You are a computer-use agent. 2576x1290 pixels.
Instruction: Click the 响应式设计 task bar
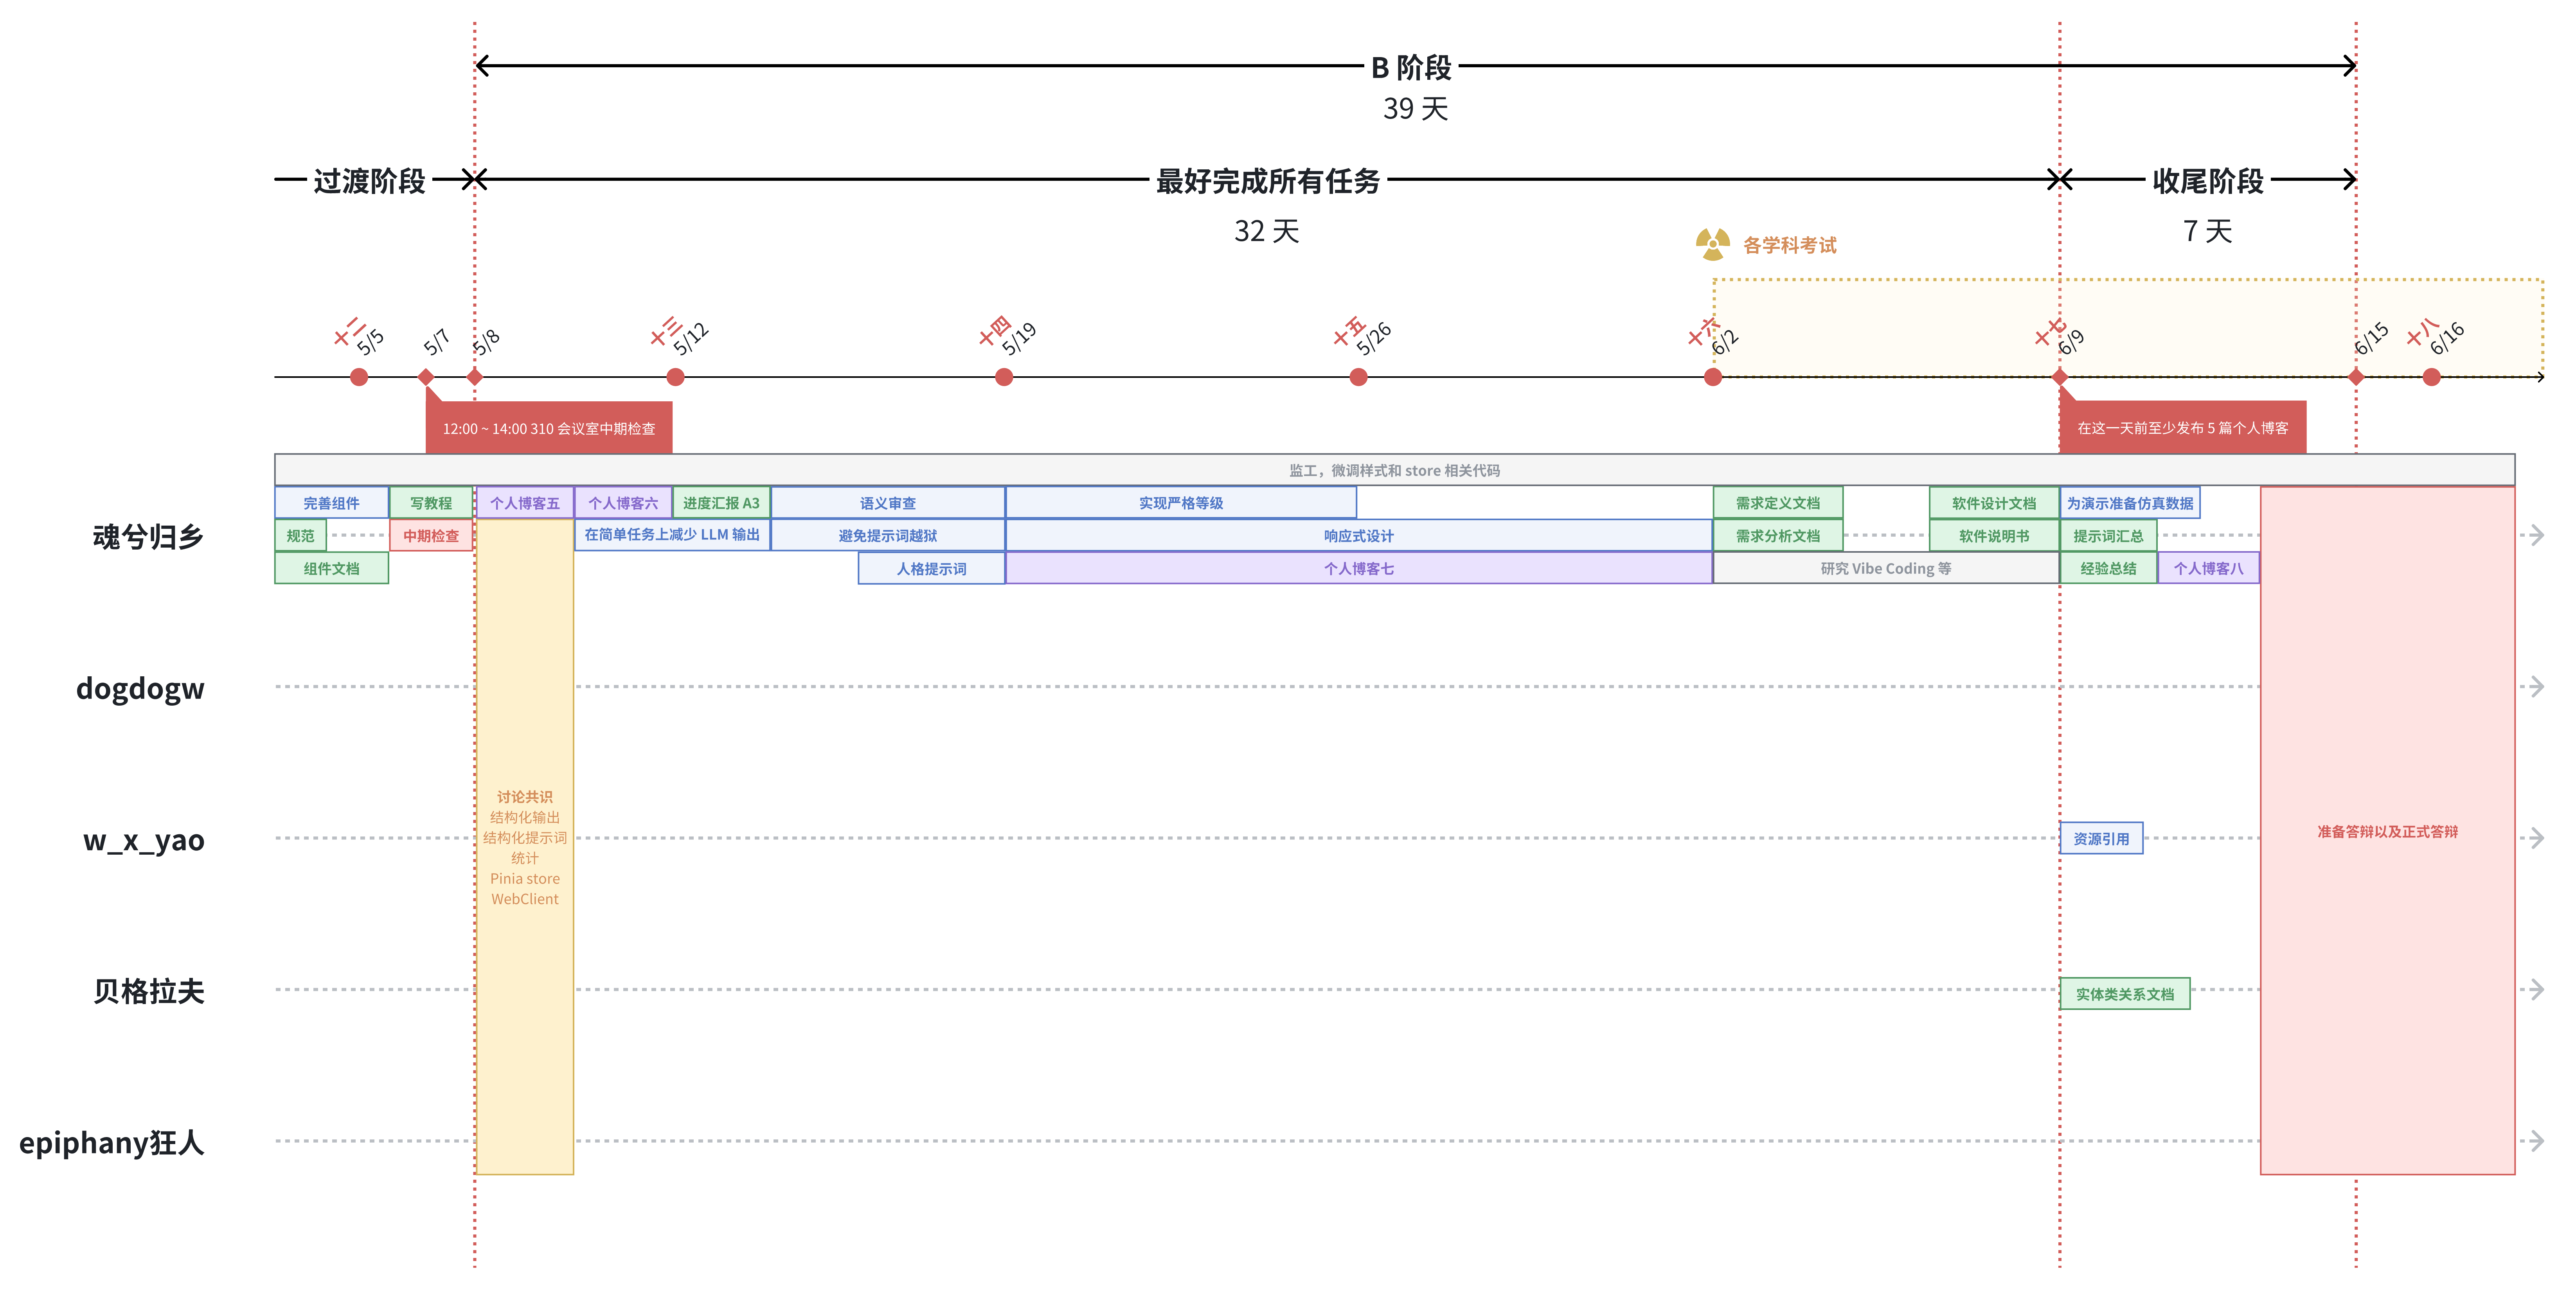(x=1356, y=536)
